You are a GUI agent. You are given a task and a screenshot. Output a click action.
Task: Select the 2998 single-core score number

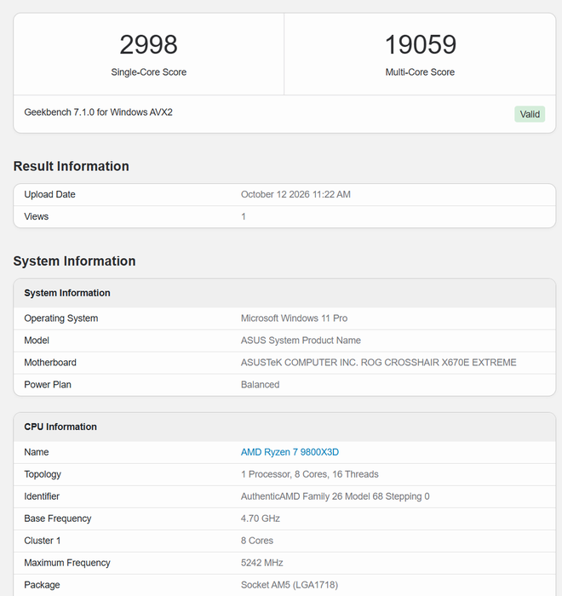[x=149, y=44]
